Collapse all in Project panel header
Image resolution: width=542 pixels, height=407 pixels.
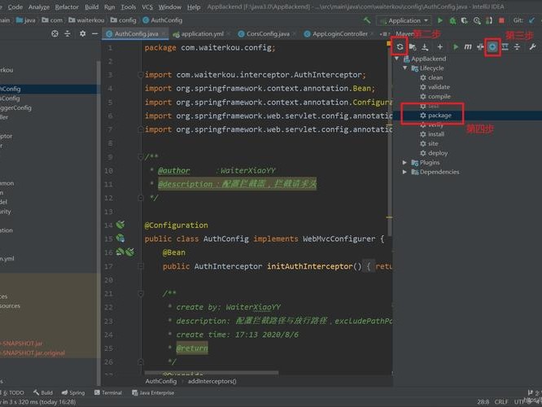[x=68, y=33]
